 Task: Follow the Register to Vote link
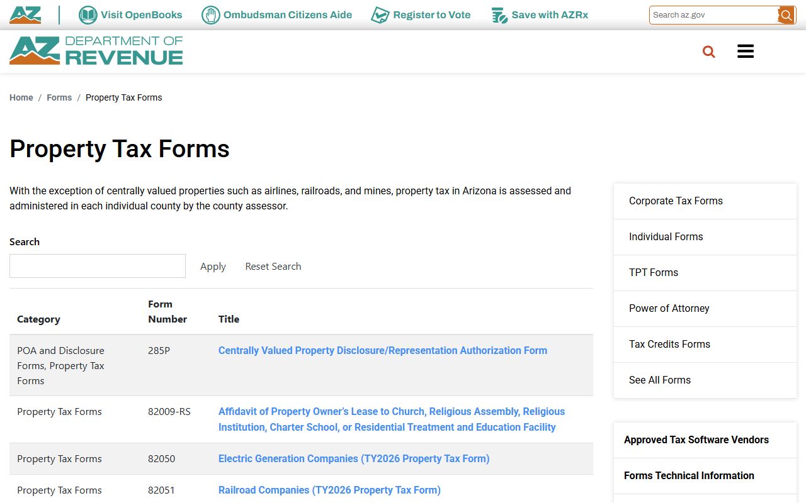click(432, 15)
